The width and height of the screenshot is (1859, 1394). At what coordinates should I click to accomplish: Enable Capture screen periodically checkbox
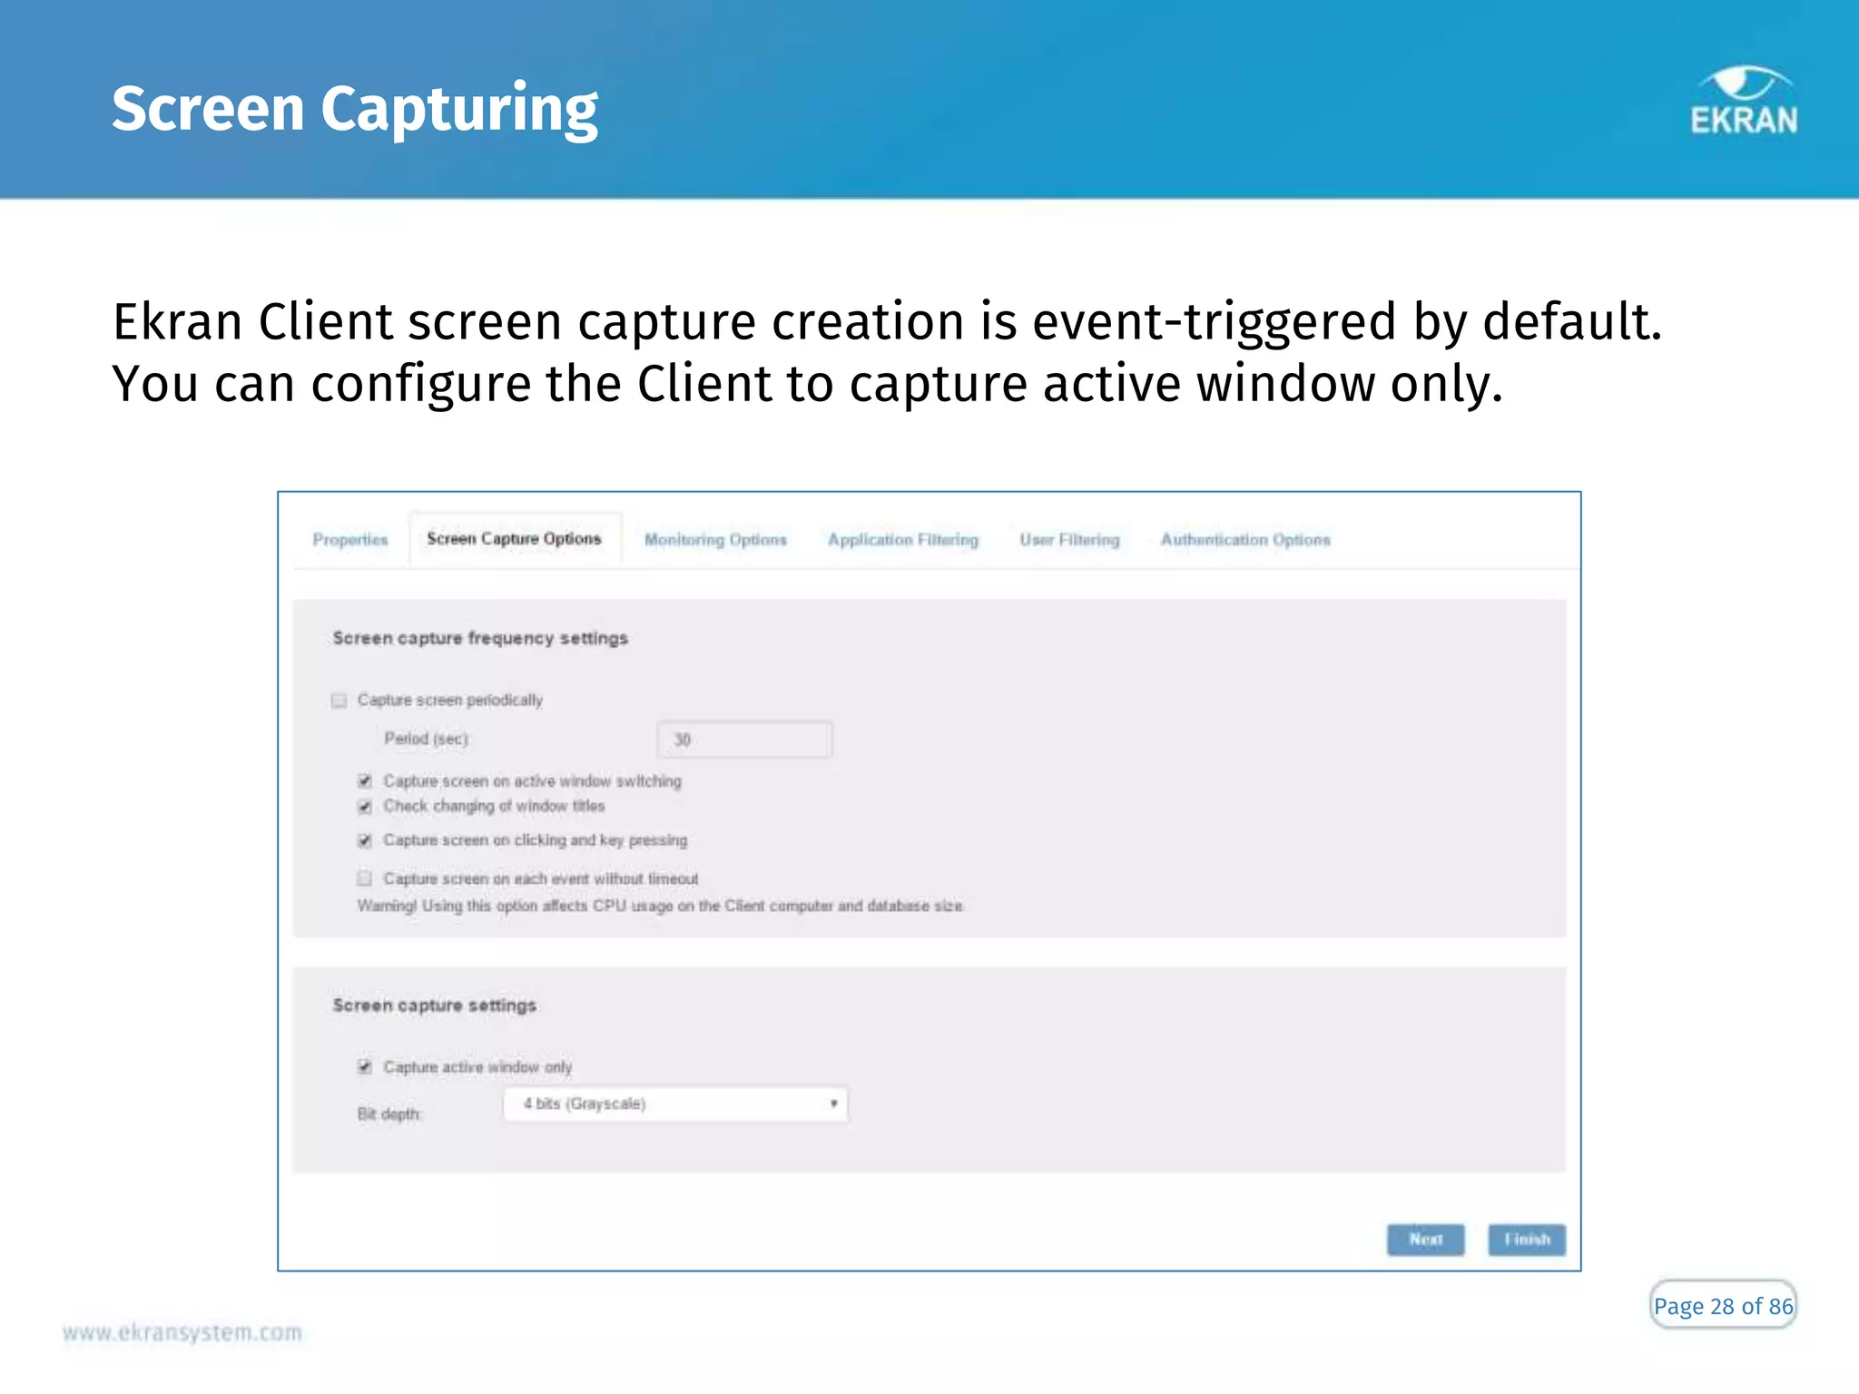pyautogui.click(x=339, y=701)
